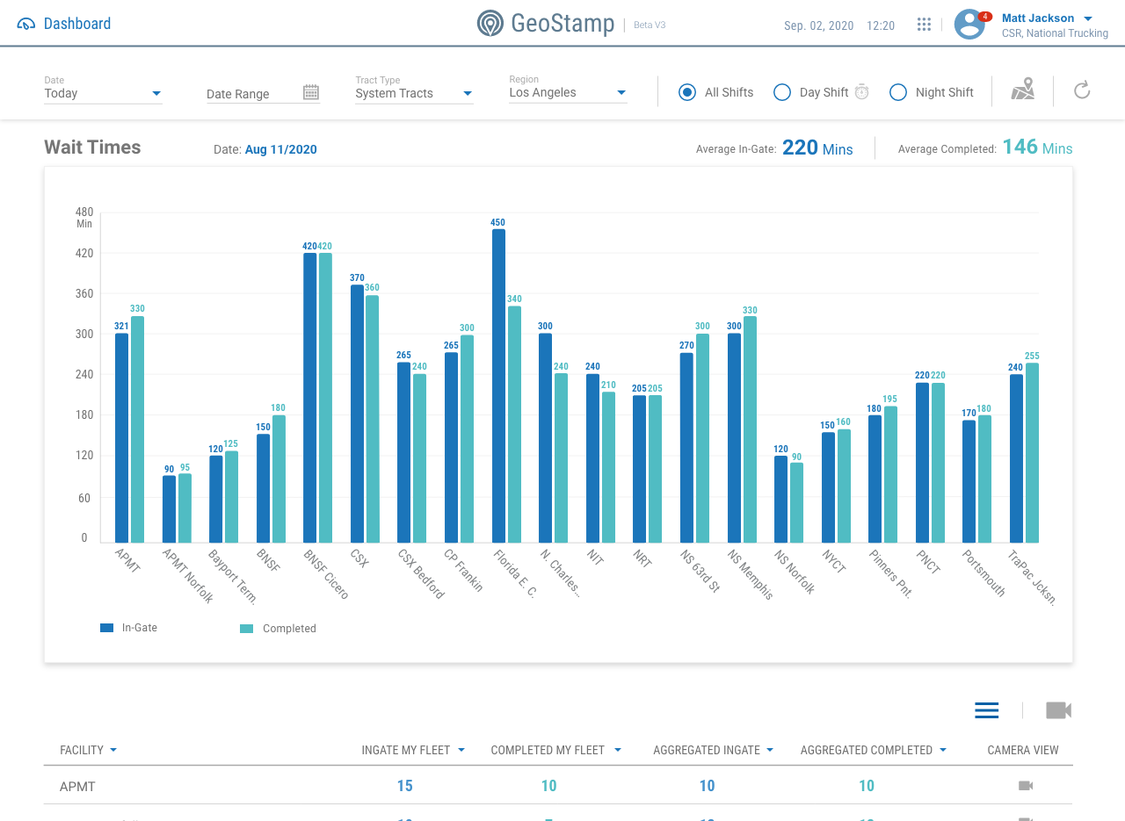This screenshot has width=1125, height=821.
Task: Switch to camera view with video icon
Action: coord(1058,710)
